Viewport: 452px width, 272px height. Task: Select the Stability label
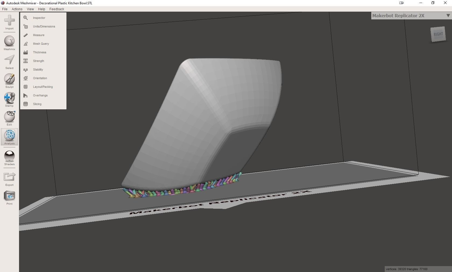(38, 69)
